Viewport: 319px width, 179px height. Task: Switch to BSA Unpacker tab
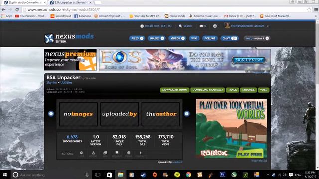71,3
